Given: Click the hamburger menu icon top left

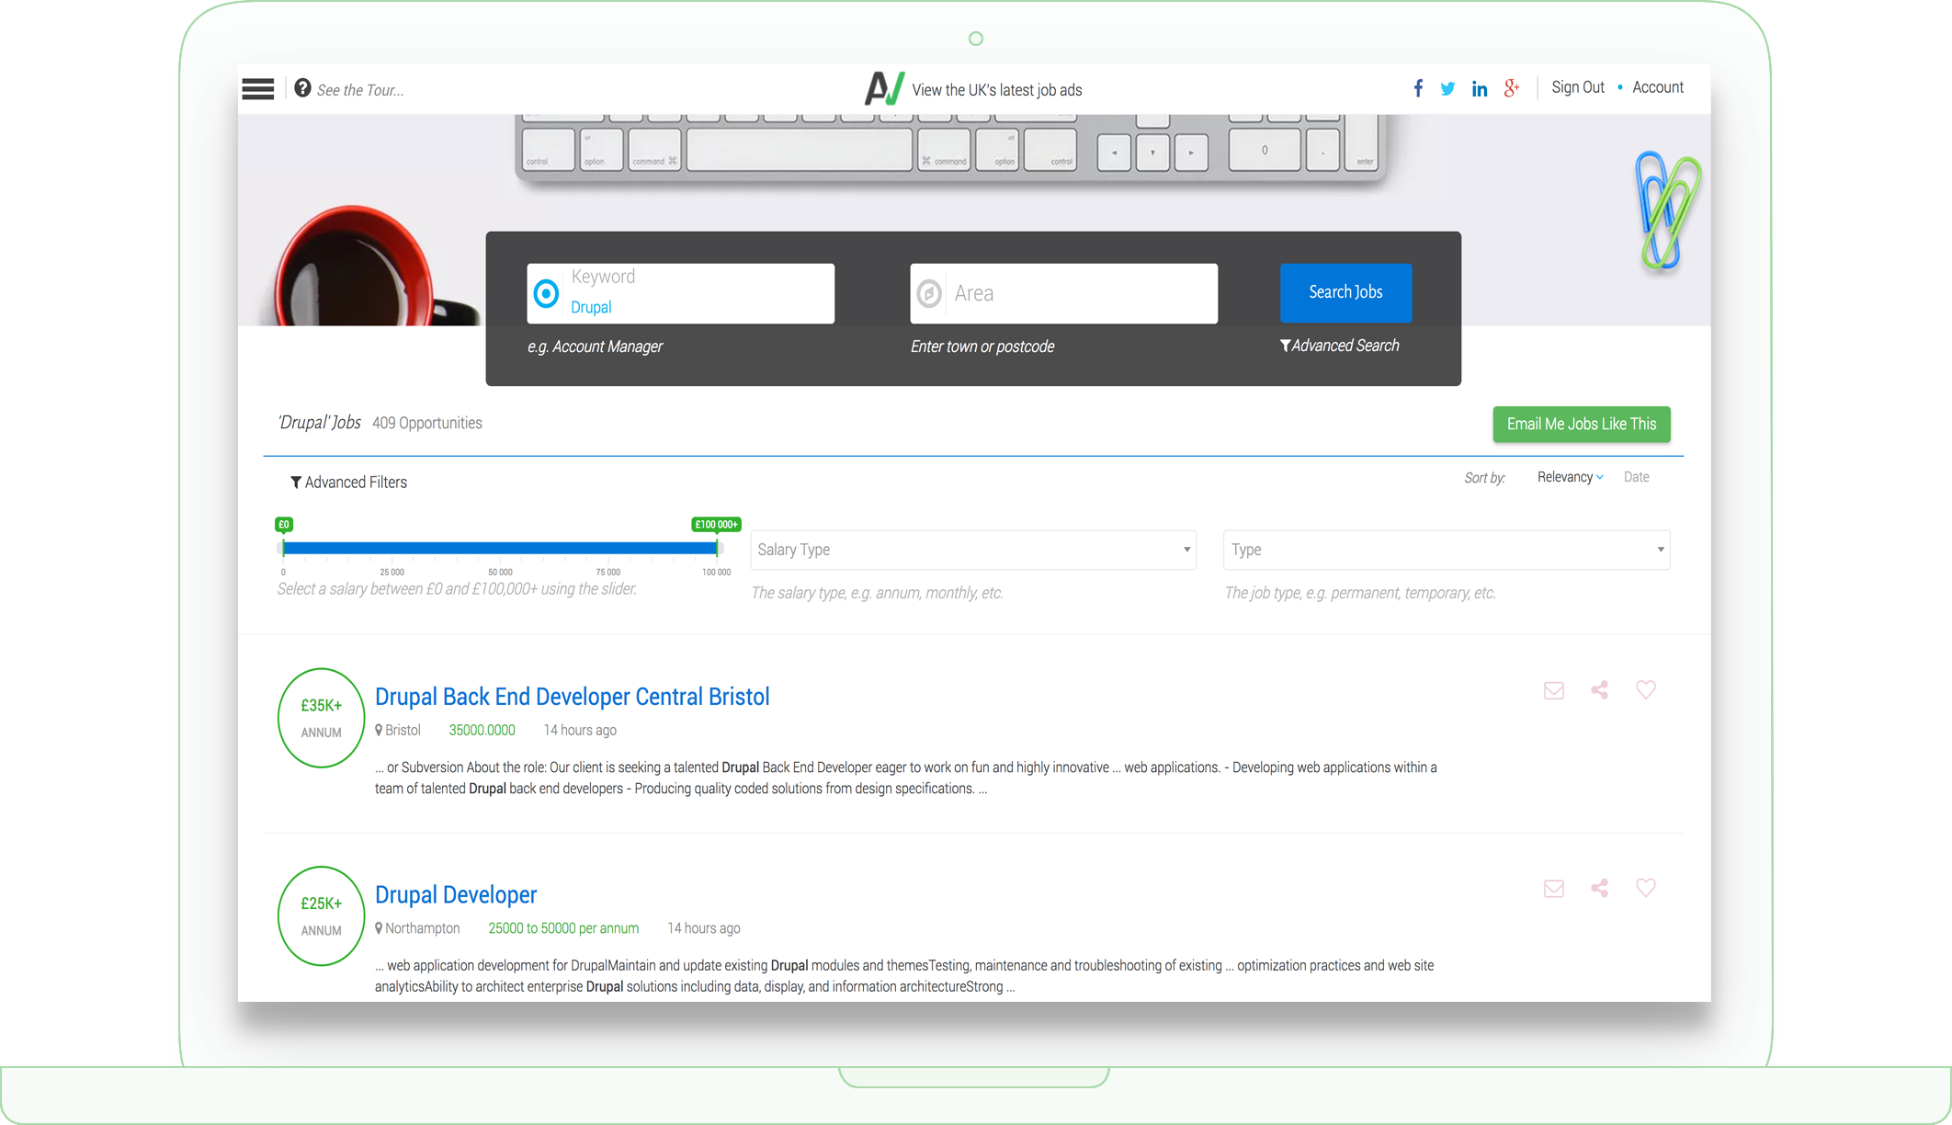Looking at the screenshot, I should click(x=257, y=88).
